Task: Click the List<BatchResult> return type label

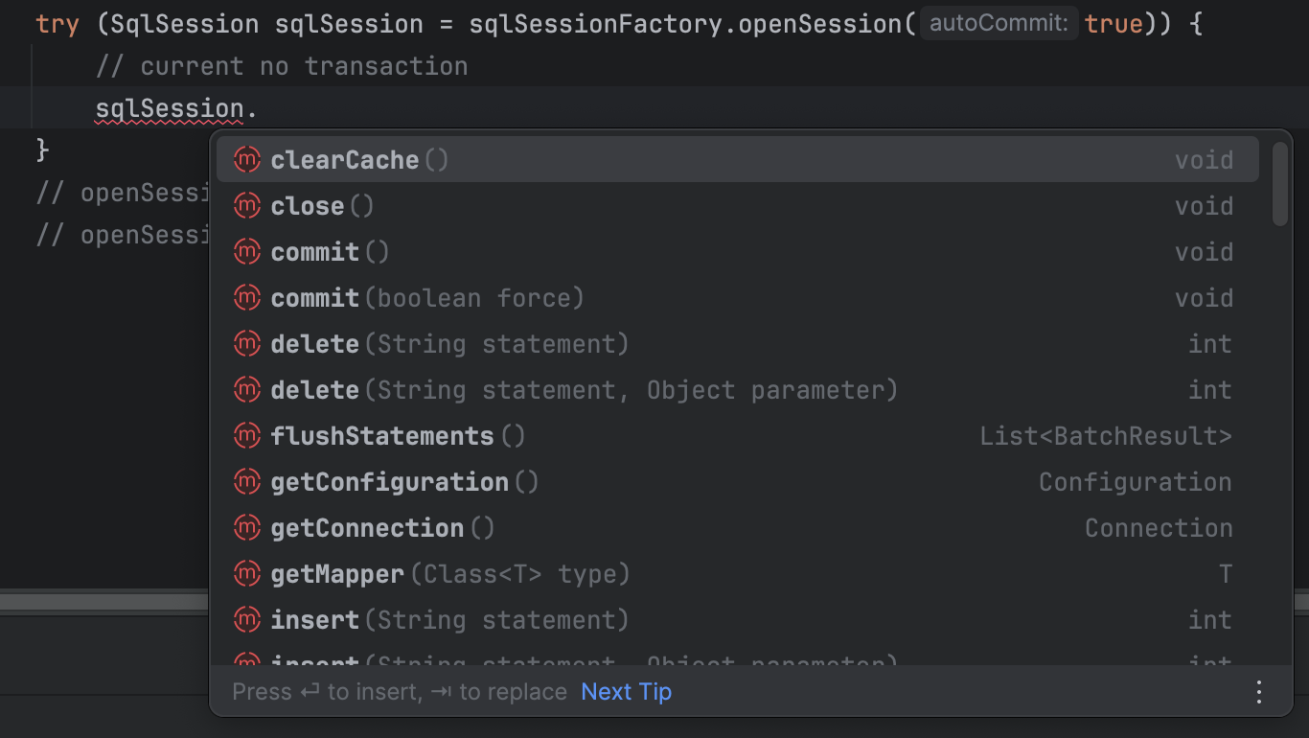Action: [x=1106, y=435]
